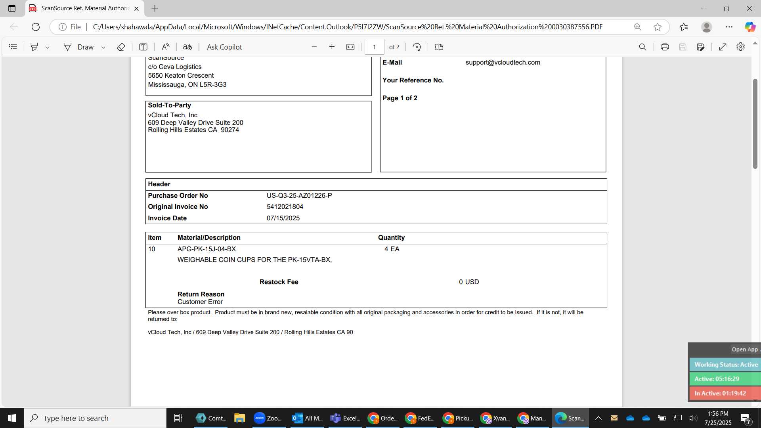
Task: Click the material code APG-PK-15J-04-BX
Action: [x=207, y=249]
